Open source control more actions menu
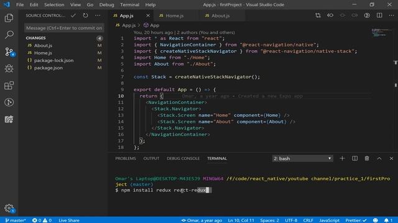 [98, 15]
